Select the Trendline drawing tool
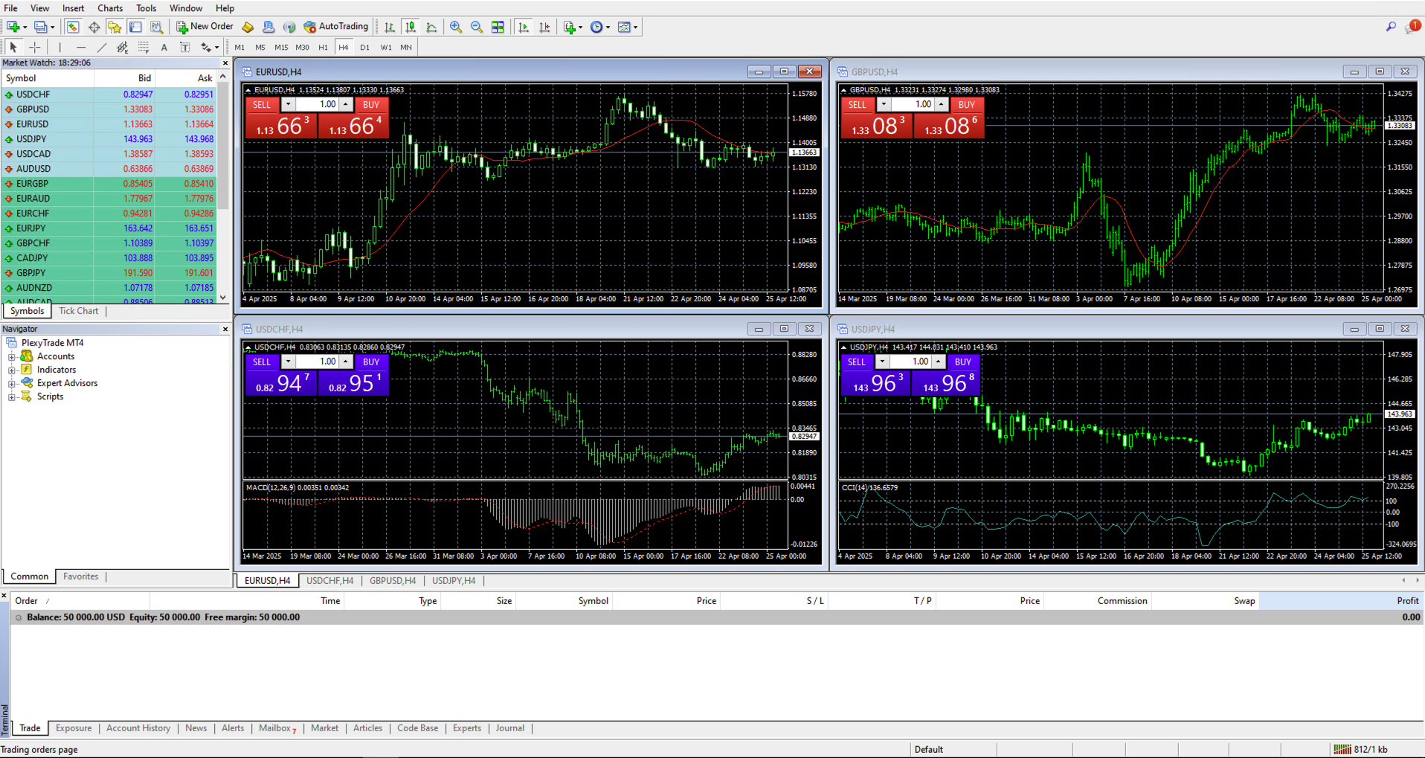 [x=102, y=47]
